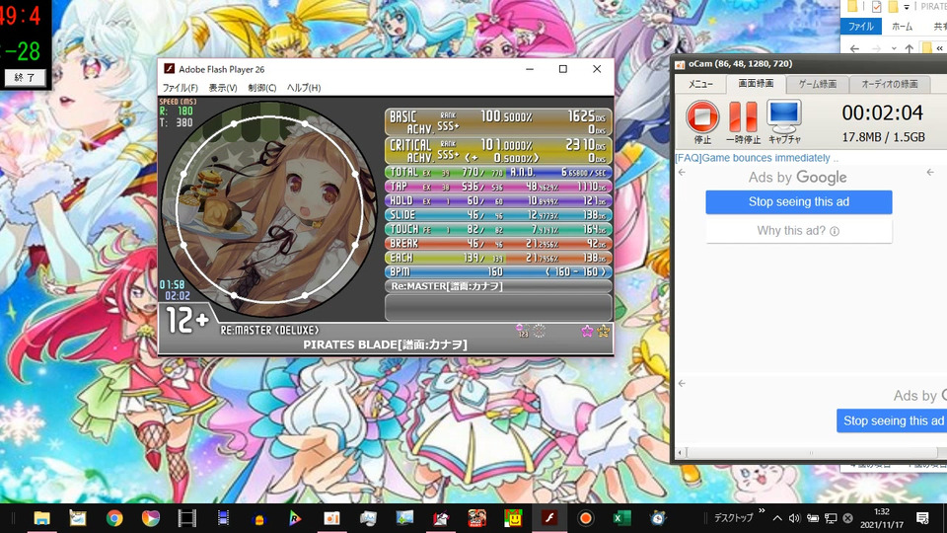Open Explorer quick access toolbar dropdown
Image resolution: width=947 pixels, height=533 pixels.
click(x=907, y=7)
